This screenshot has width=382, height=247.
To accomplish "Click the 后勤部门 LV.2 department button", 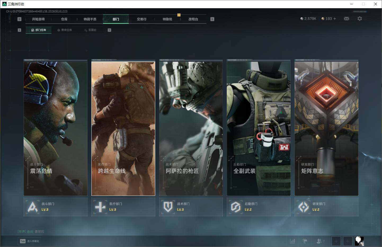I will click(x=259, y=207).
